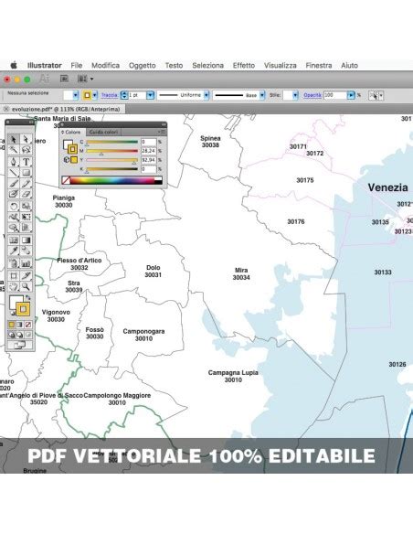413x534 pixels.
Task: Pick a color from the spectrum bar
Action: tap(112, 180)
